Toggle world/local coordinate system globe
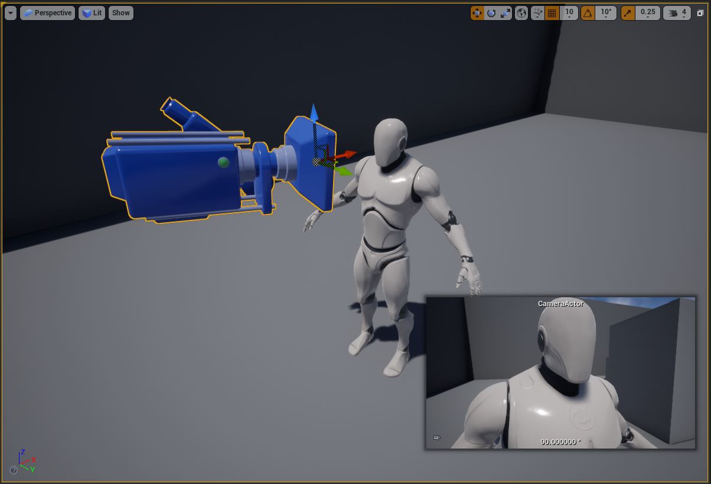 pos(521,13)
